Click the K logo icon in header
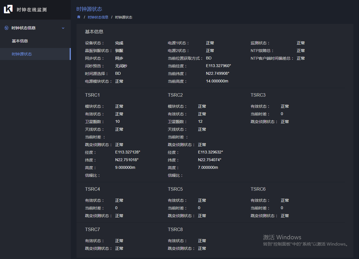This screenshot has width=359, height=259. 8,9
